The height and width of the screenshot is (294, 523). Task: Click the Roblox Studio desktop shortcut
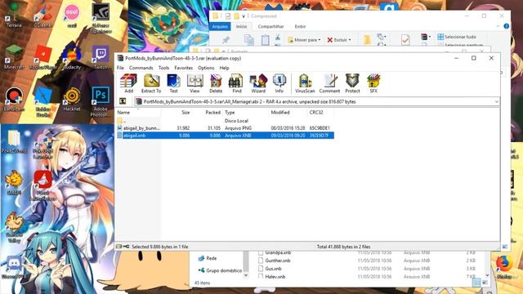(x=42, y=102)
